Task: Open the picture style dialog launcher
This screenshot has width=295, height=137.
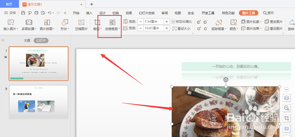Action: [283, 33]
